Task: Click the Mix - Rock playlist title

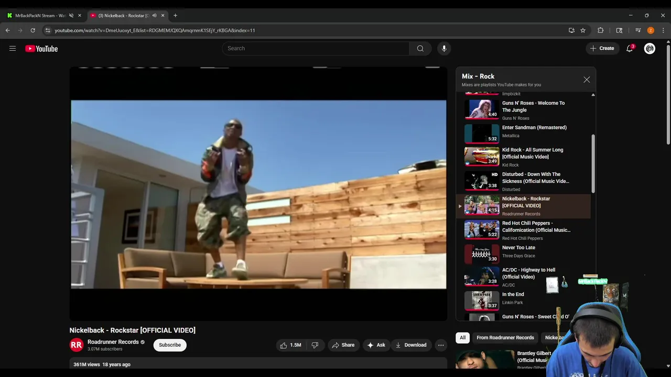Action: click(478, 76)
